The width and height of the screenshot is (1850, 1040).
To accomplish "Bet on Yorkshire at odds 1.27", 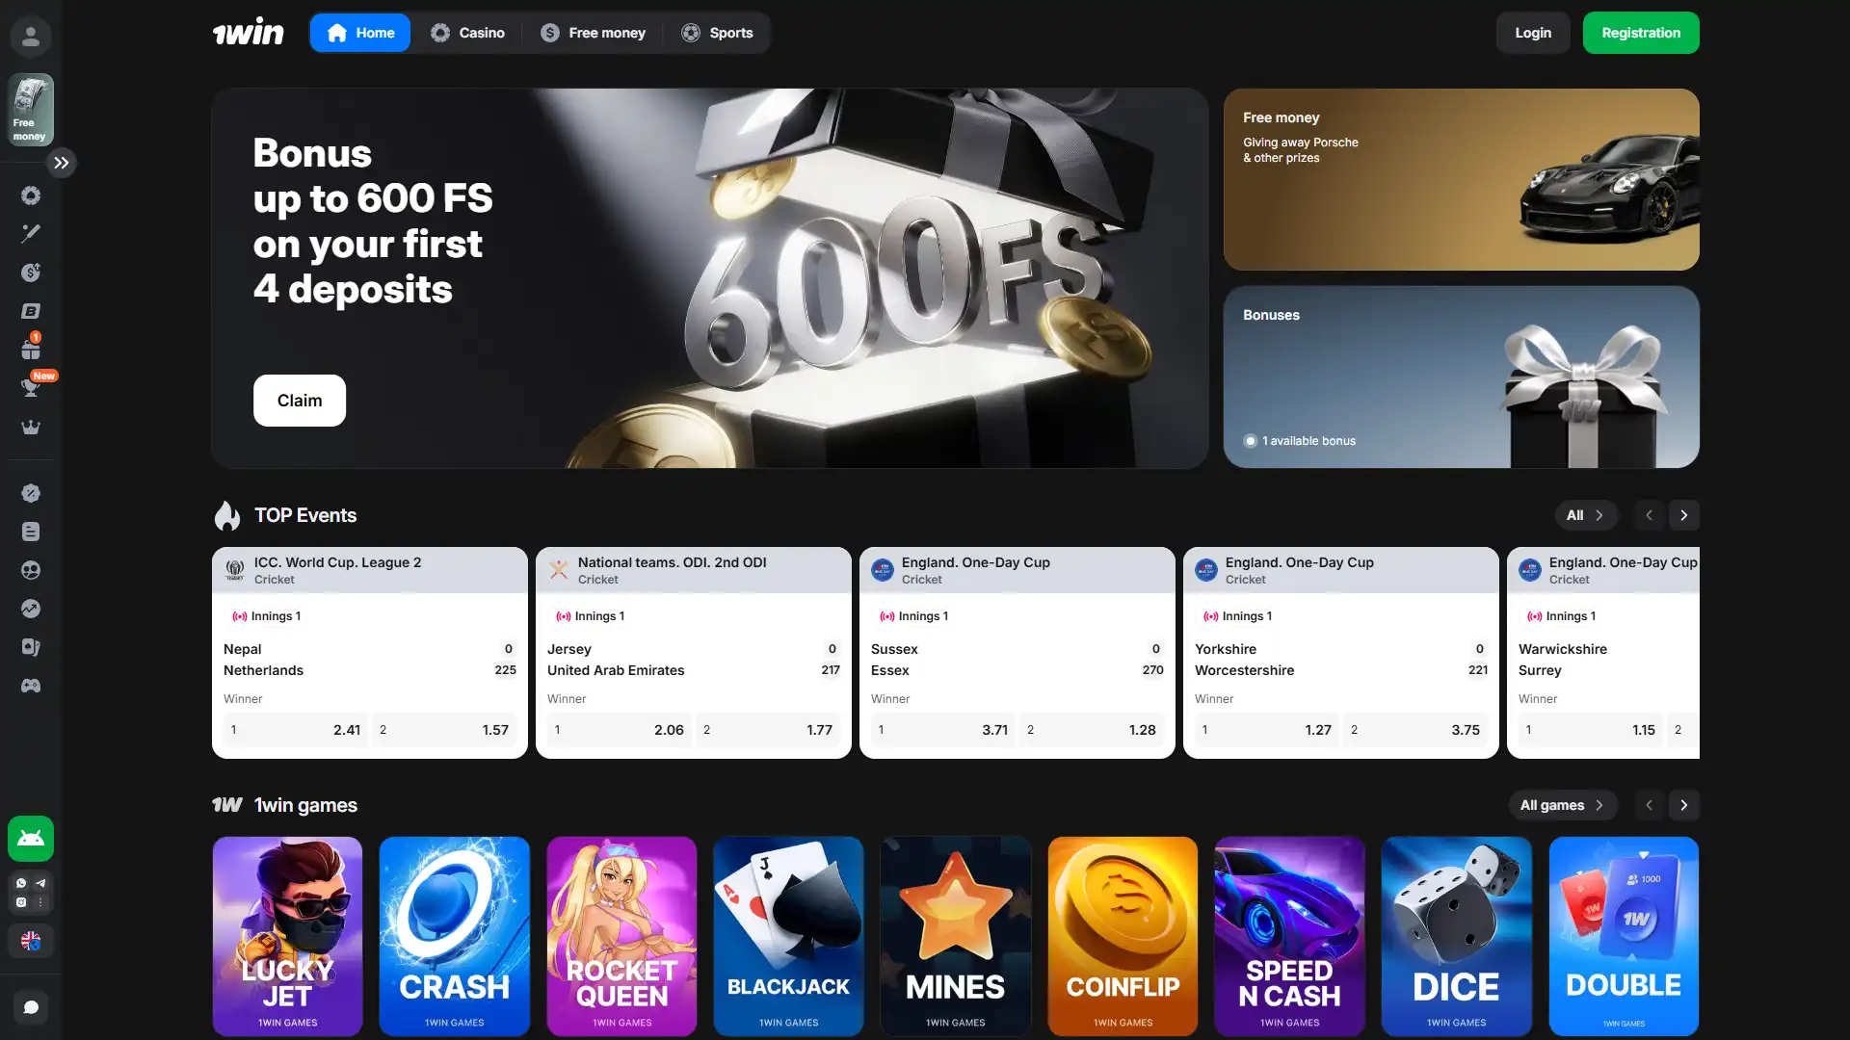I will 1266,730.
